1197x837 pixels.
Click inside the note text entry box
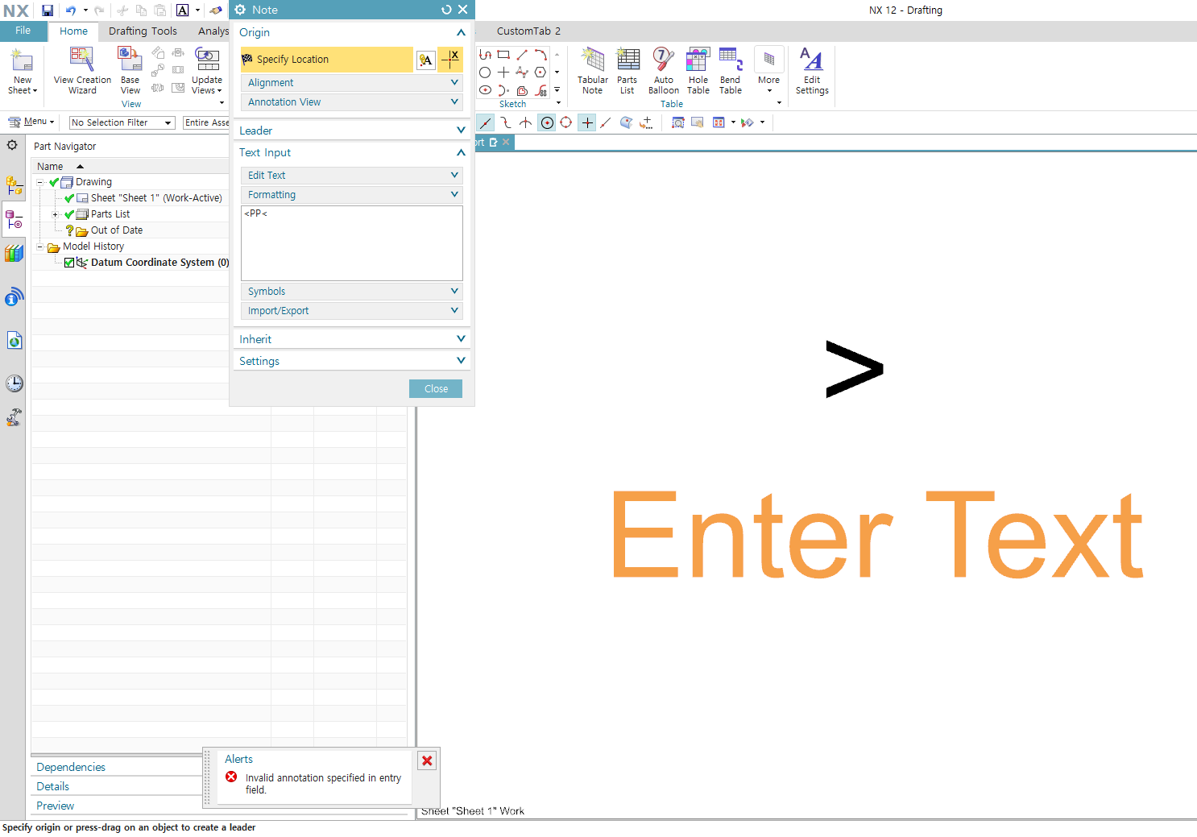[351, 242]
